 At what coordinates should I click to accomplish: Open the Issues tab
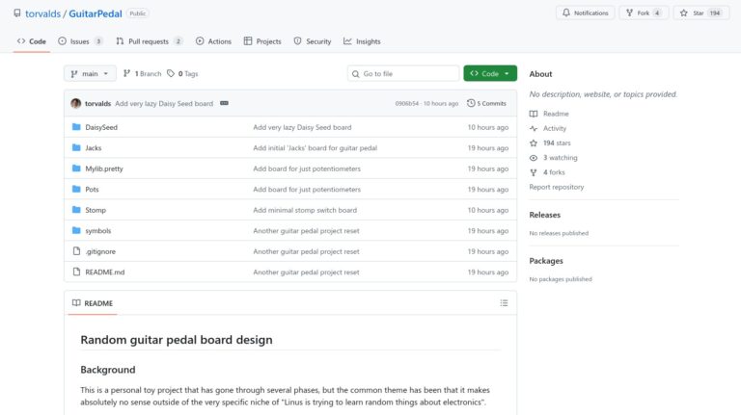(80, 41)
